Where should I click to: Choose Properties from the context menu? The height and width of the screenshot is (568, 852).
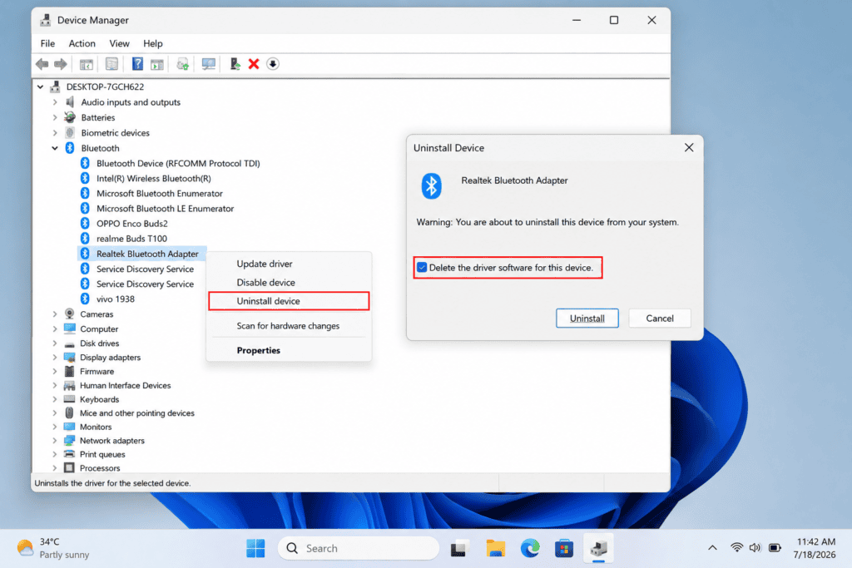pyautogui.click(x=289, y=350)
